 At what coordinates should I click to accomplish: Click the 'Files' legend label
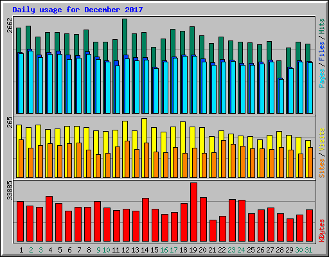coord(322,51)
